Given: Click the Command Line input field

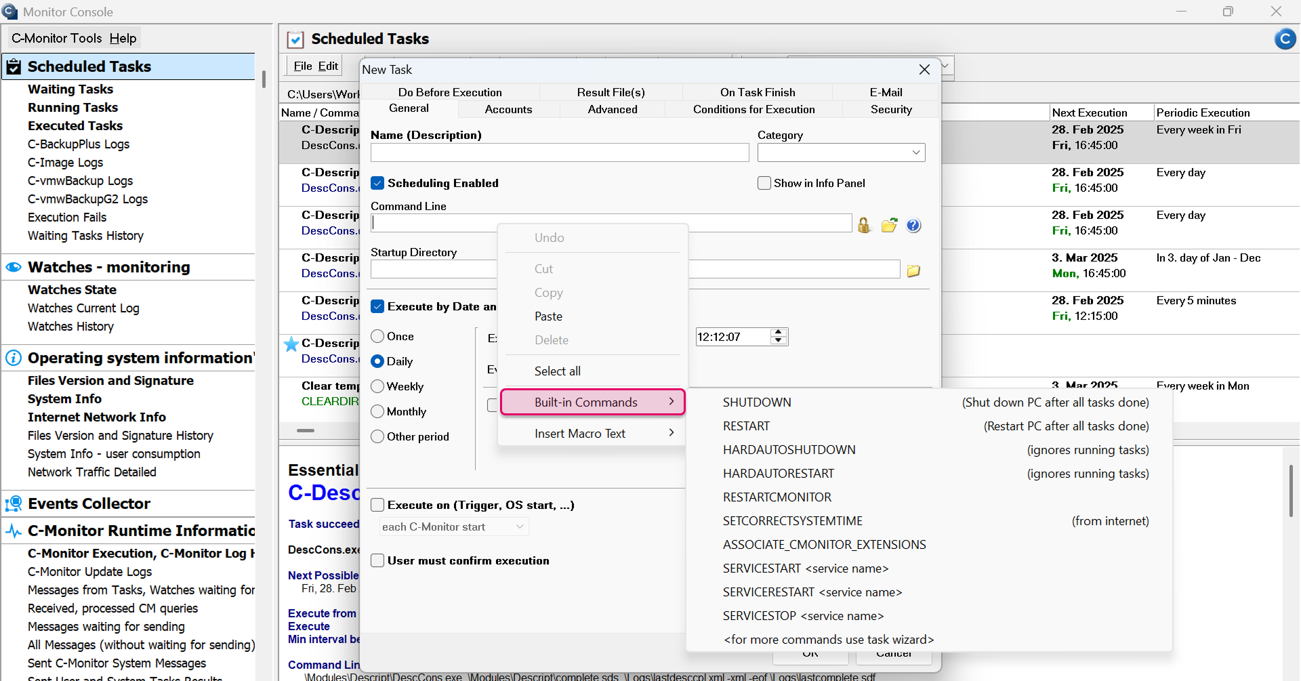Looking at the screenshot, I should point(611,223).
